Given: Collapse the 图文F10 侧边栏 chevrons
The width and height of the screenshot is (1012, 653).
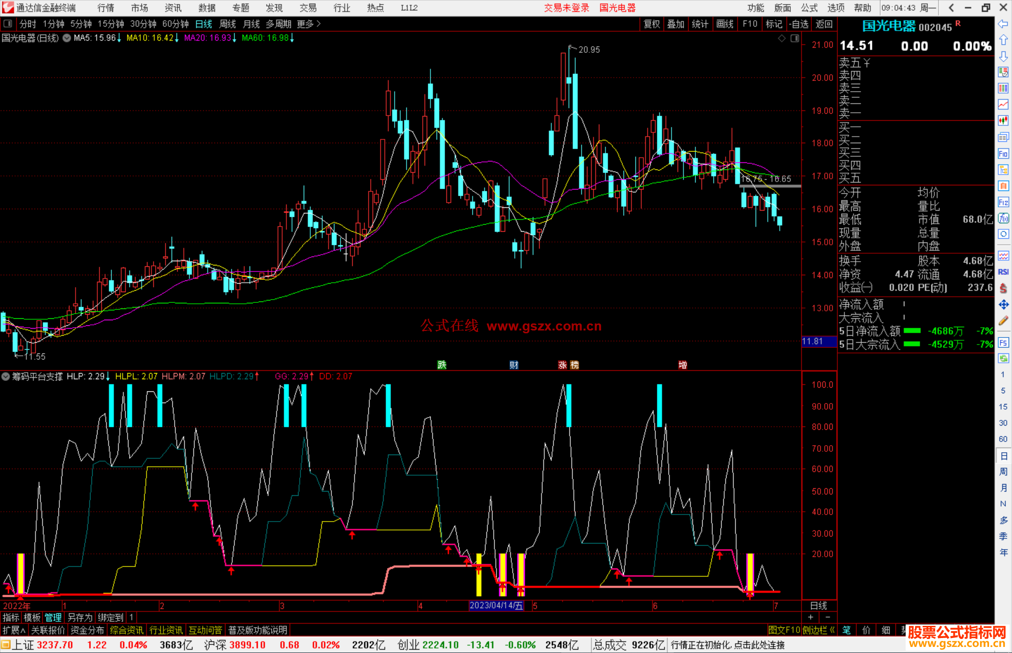Looking at the screenshot, I should pos(832,630).
